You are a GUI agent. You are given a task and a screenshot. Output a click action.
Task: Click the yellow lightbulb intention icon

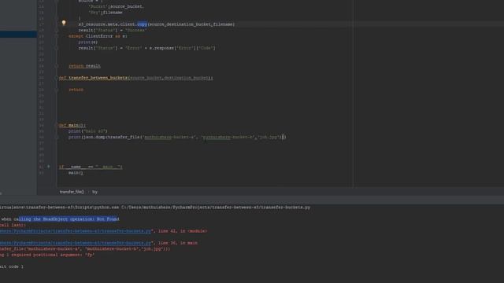point(64,23)
